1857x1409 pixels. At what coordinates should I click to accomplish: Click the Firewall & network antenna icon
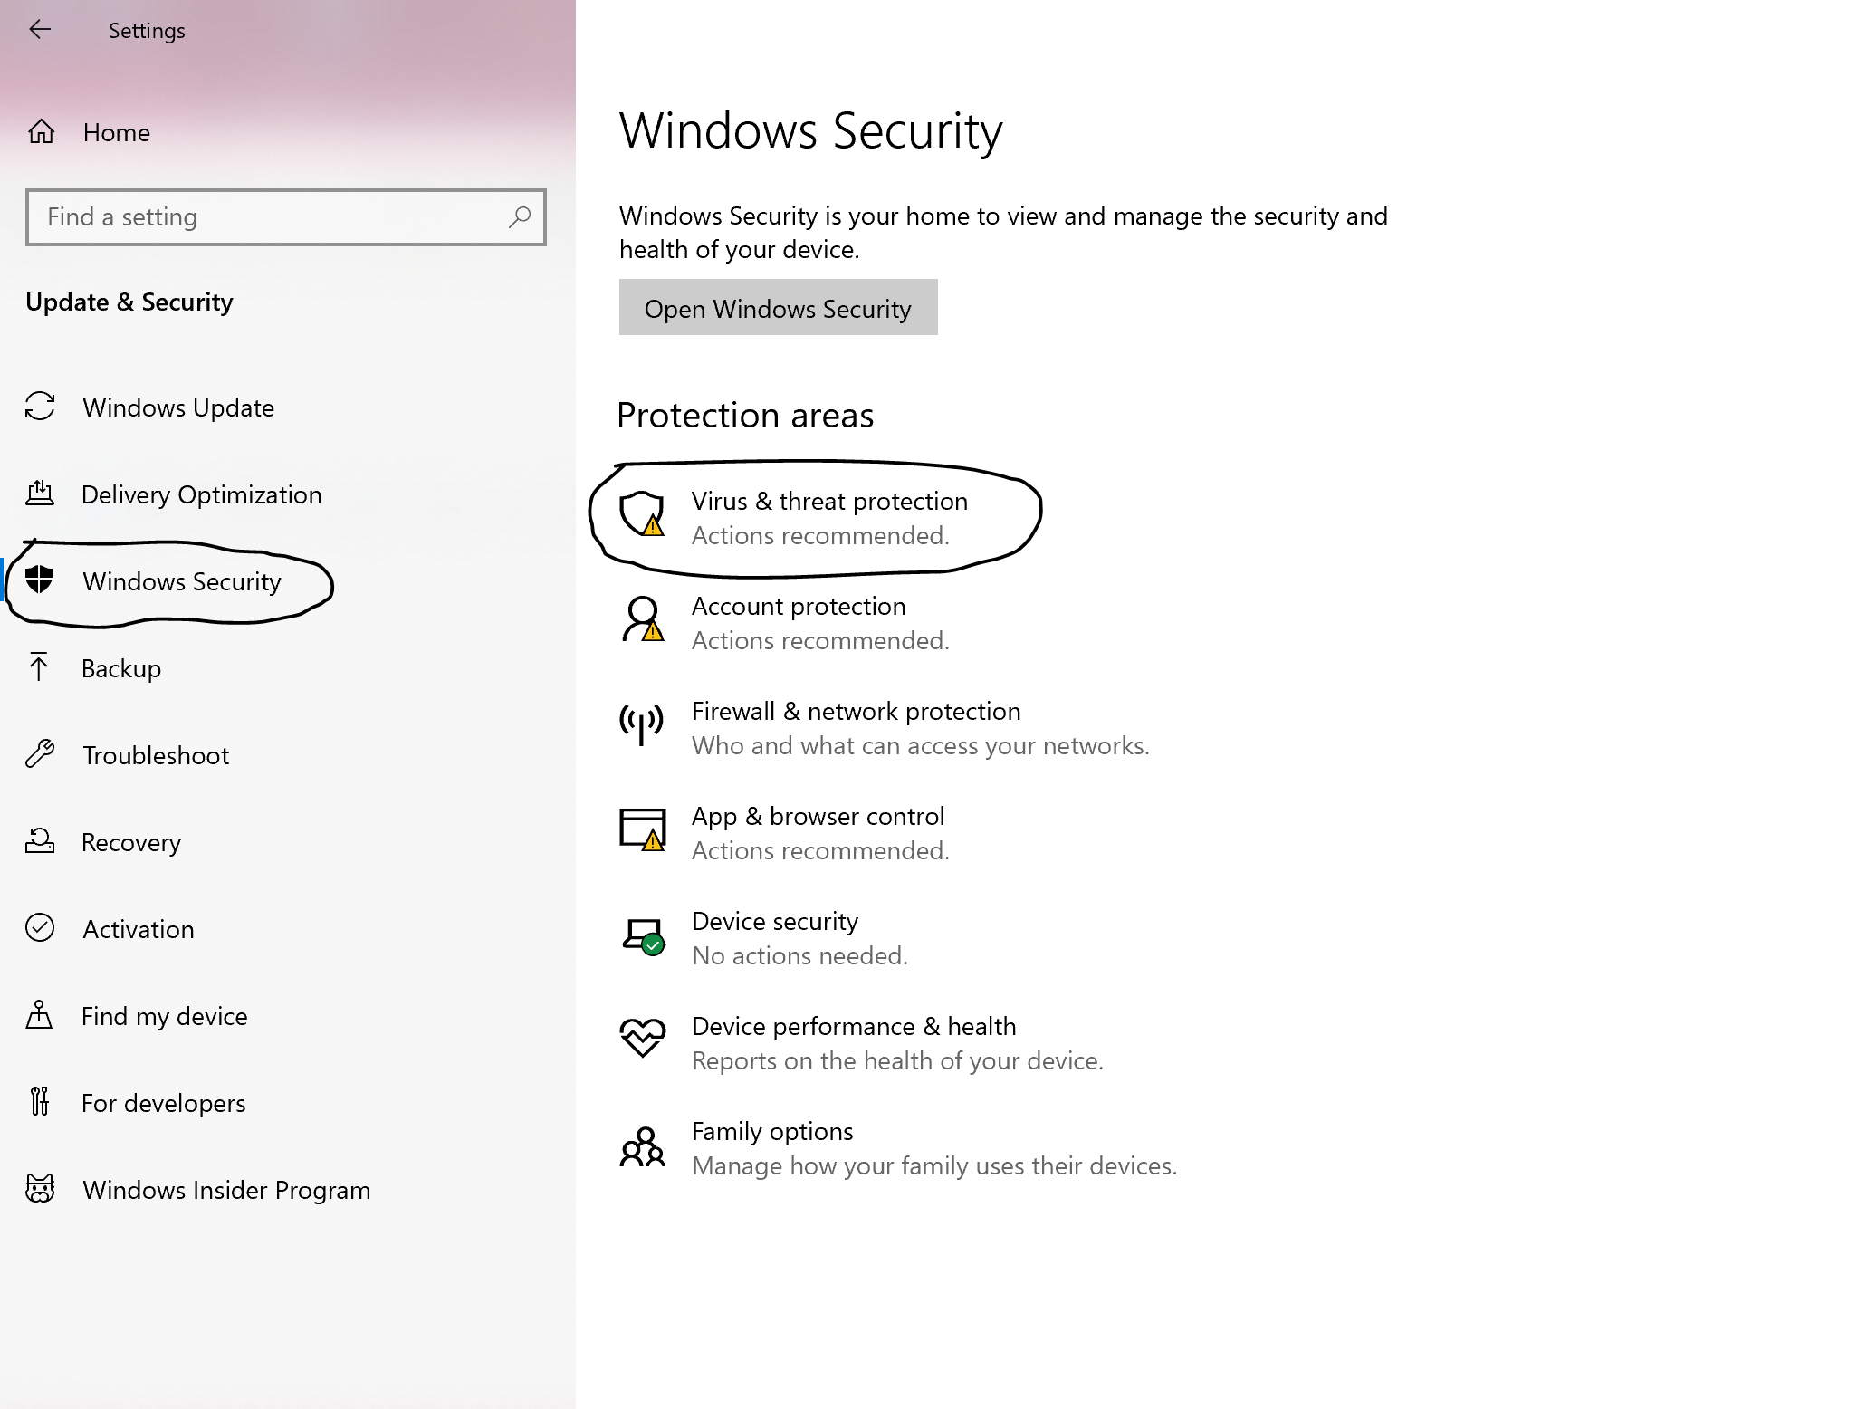click(641, 724)
